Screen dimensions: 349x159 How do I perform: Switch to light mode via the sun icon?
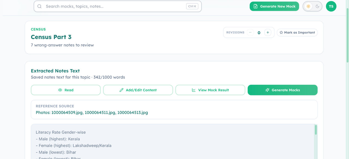[x=308, y=6]
